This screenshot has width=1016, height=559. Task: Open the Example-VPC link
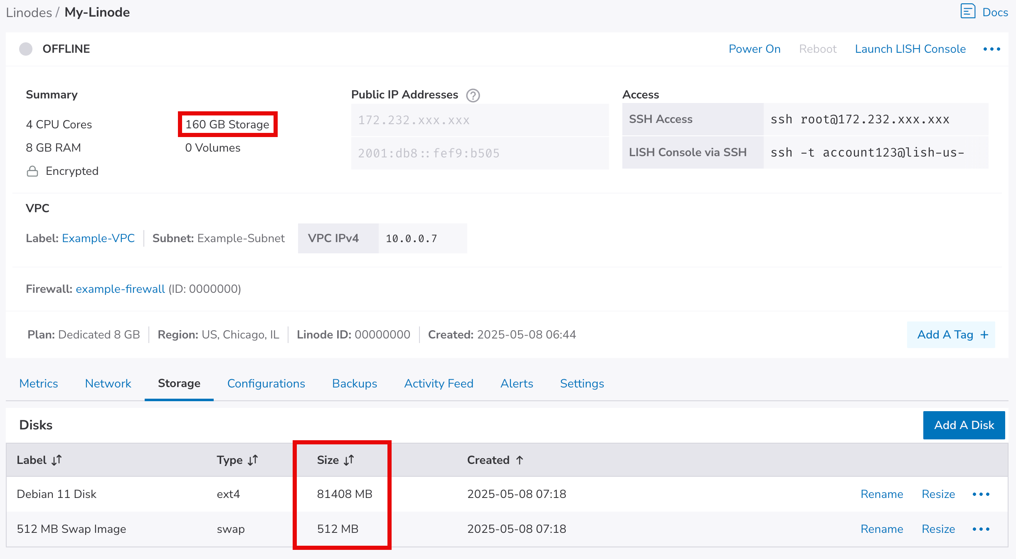click(98, 238)
